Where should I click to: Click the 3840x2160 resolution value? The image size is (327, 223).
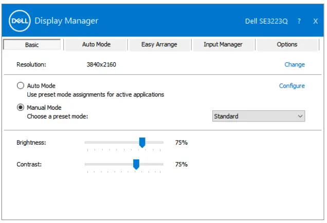101,64
